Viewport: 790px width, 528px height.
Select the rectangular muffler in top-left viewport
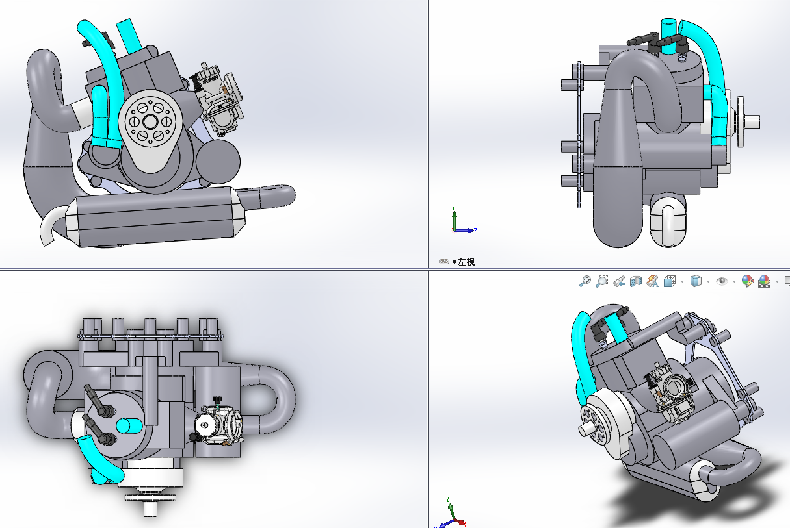point(156,216)
